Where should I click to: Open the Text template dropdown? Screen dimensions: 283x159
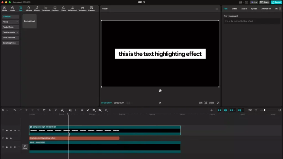pyautogui.click(x=10, y=32)
